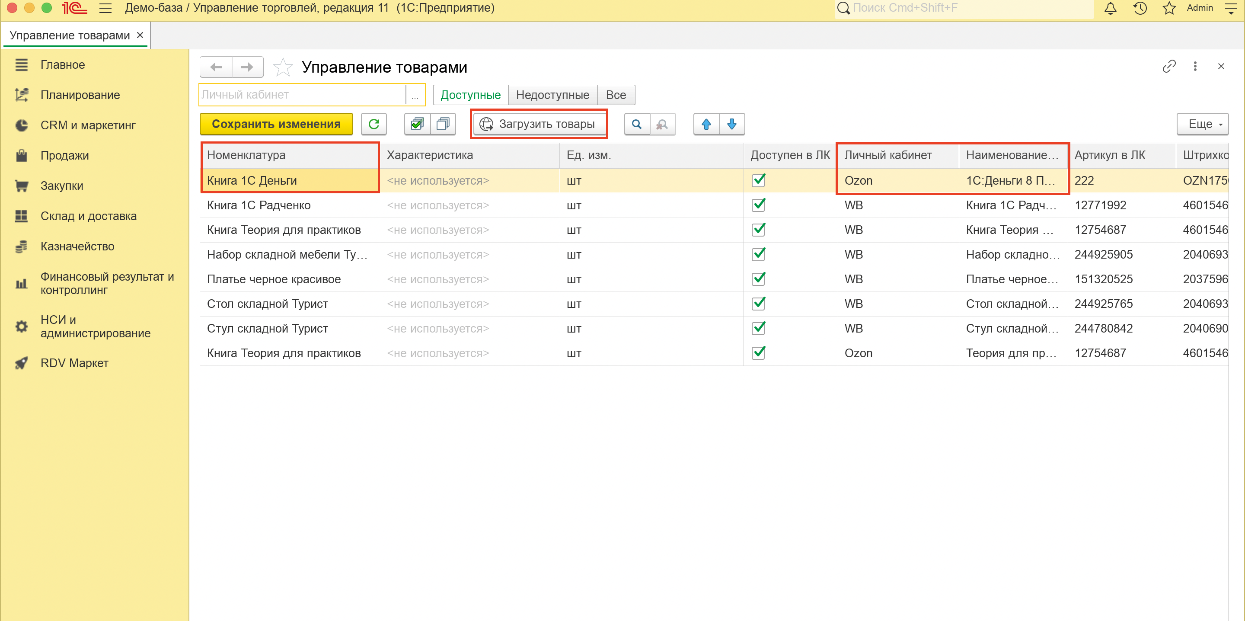Expand the Еще dropdown menu

1203,124
